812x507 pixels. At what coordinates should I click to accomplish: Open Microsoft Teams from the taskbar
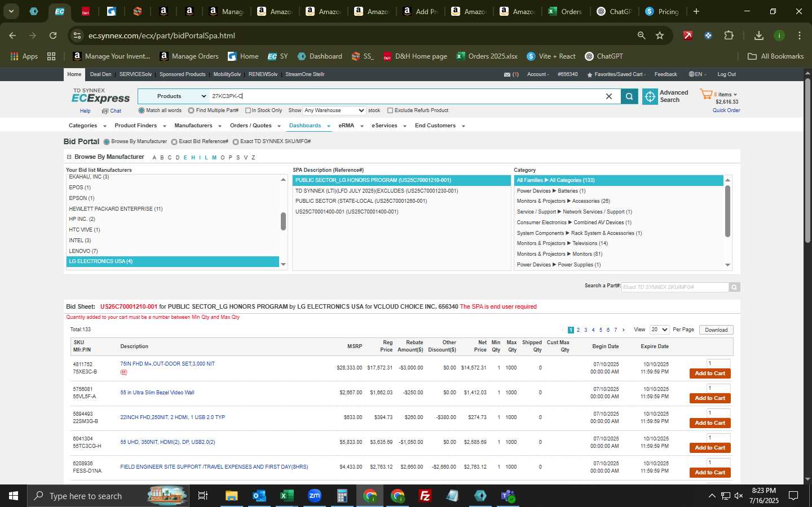[508, 496]
